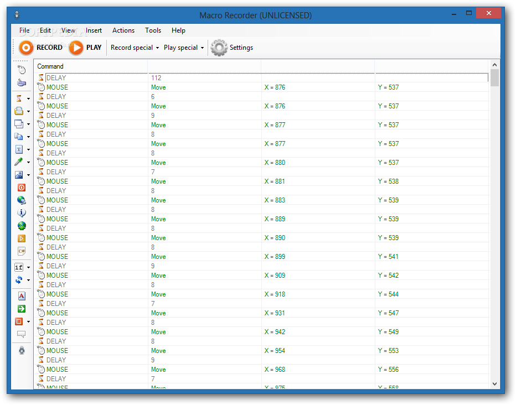Open Settings with the gear icon
This screenshot has height=405, width=516.
(232, 48)
